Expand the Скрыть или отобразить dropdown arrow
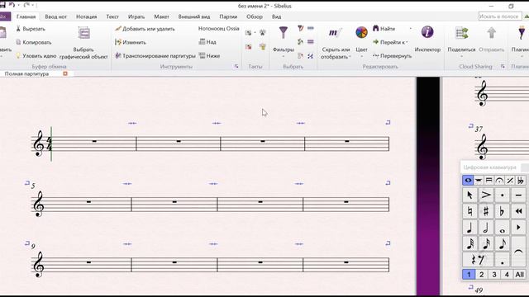 [x=350, y=57]
